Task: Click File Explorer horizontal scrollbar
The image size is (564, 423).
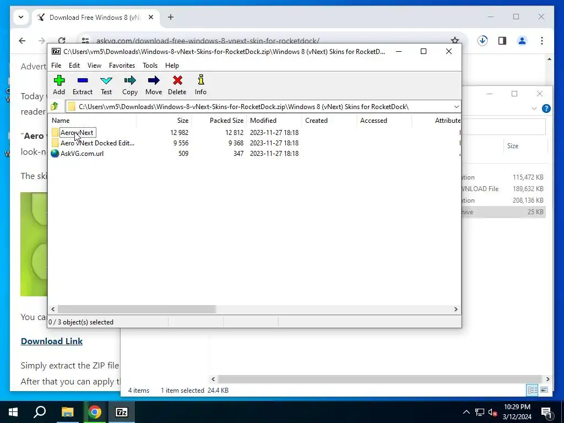Action: pyautogui.click(x=380, y=379)
